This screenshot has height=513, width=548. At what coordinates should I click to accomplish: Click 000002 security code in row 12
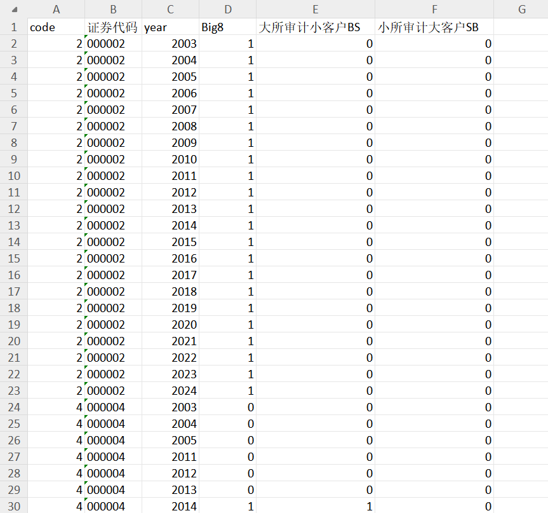[x=113, y=209]
